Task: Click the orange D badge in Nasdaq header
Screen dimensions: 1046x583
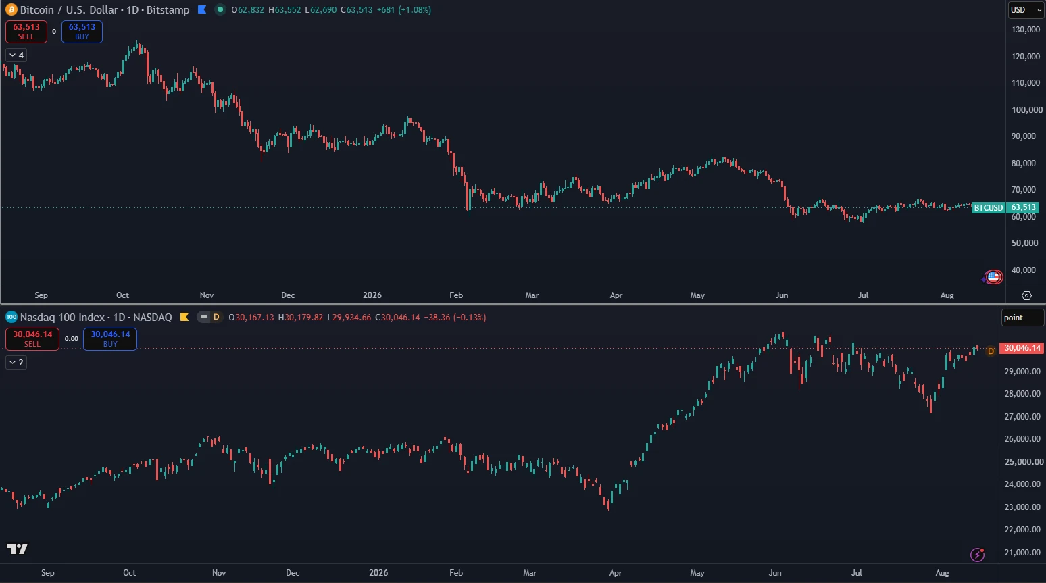Action: coord(216,318)
